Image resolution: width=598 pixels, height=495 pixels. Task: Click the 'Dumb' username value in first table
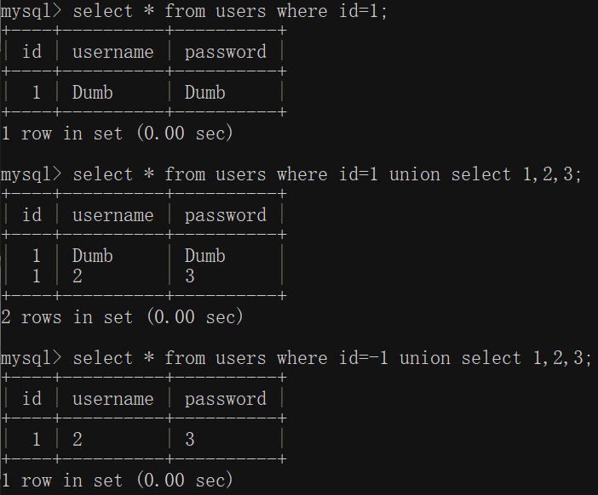coord(92,92)
